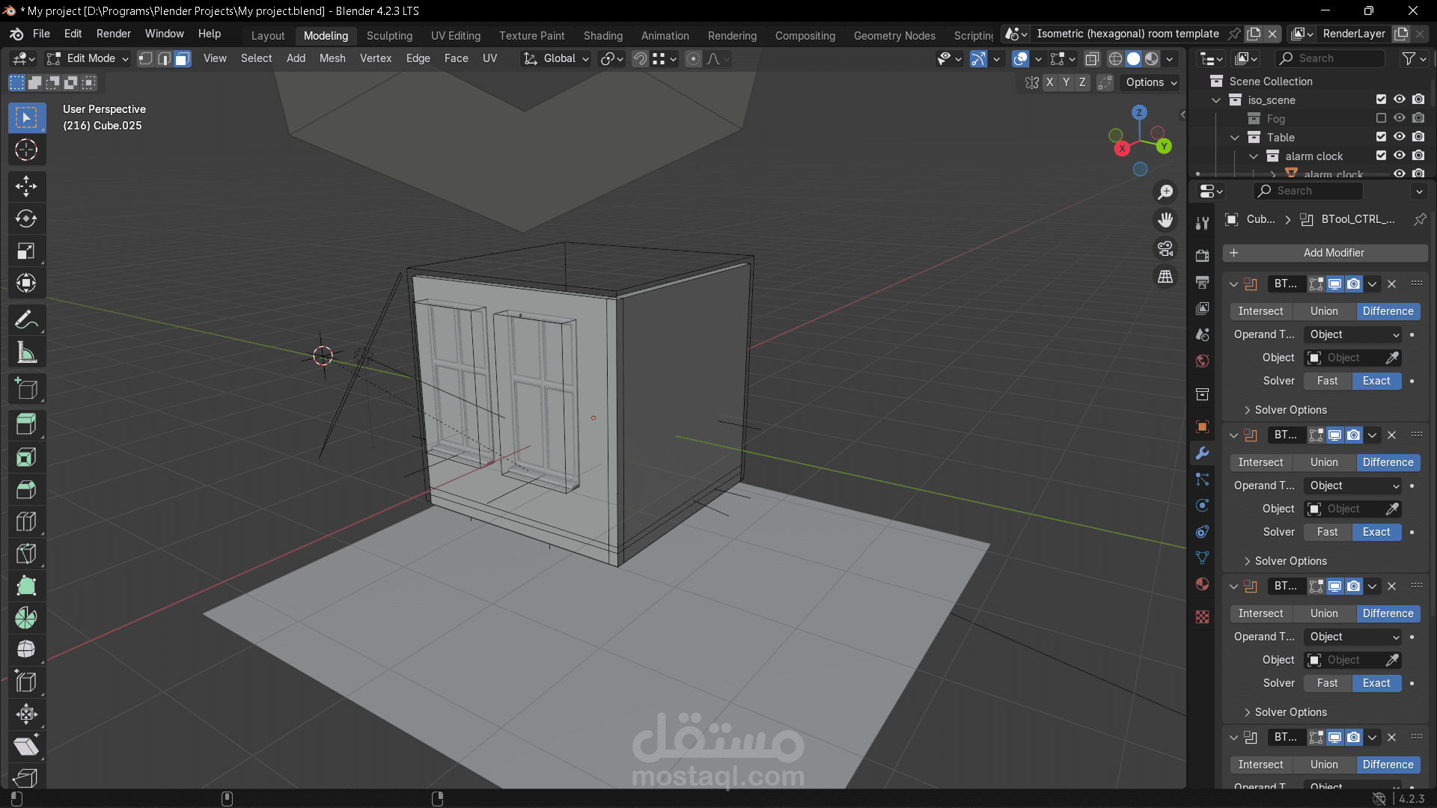The image size is (1437, 808).
Task: Open the Modifiers wrench properties tab
Action: coord(1203,453)
